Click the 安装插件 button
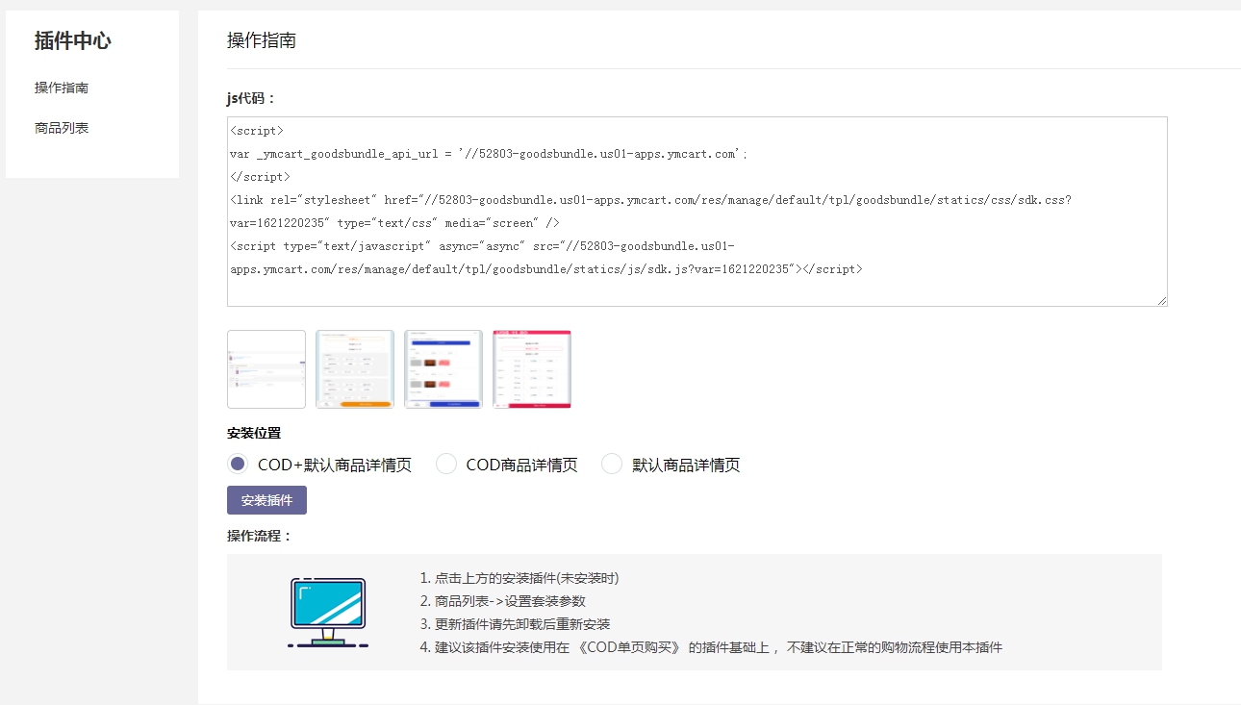 (x=266, y=500)
